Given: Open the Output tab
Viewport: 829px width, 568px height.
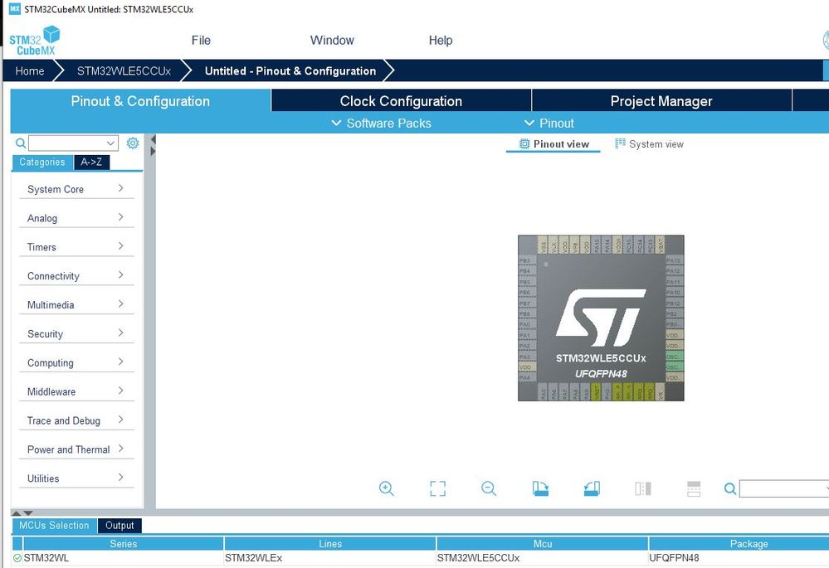Looking at the screenshot, I should point(119,525).
